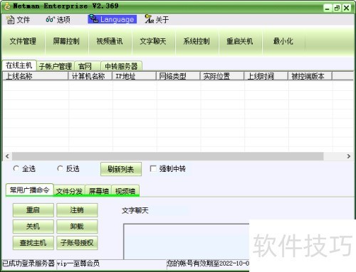The width and height of the screenshot is (356, 272).
Task: Switch to the 视频墙 tab
Action: tap(125, 191)
